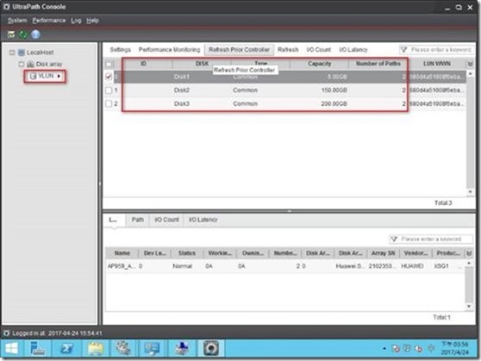
Task: Open the Performance menu
Action: [49, 21]
